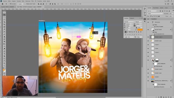174x98 pixels.
Task: Toggle Sombra Projetada effect visibility
Action: (x=155, y=27)
